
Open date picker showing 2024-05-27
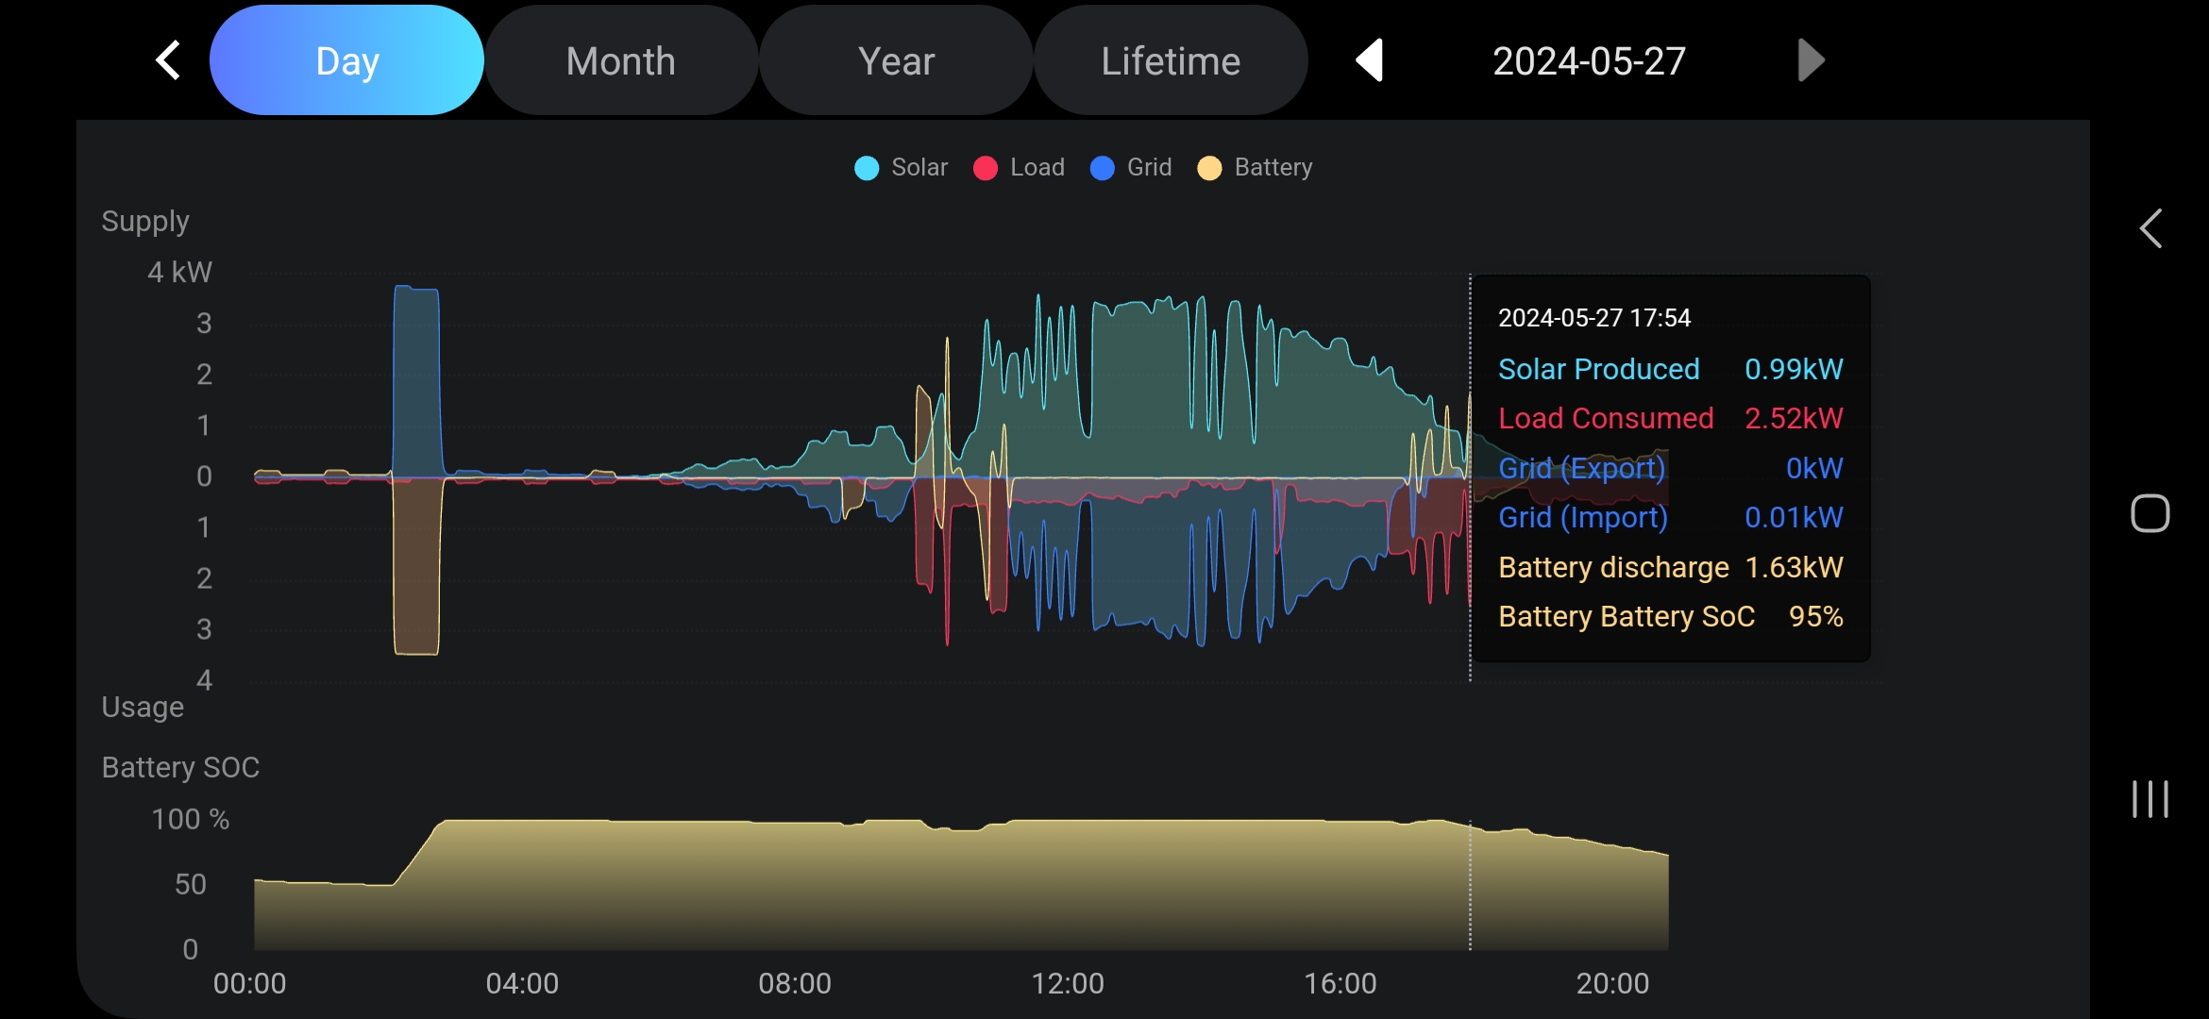pos(1589,60)
